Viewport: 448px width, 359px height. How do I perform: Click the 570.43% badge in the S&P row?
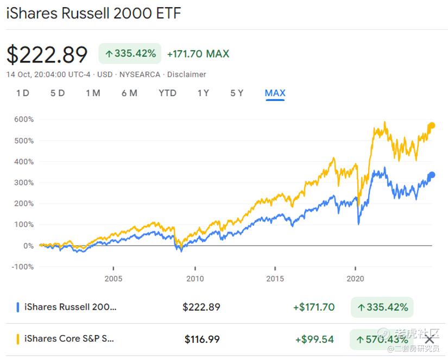tap(382, 339)
